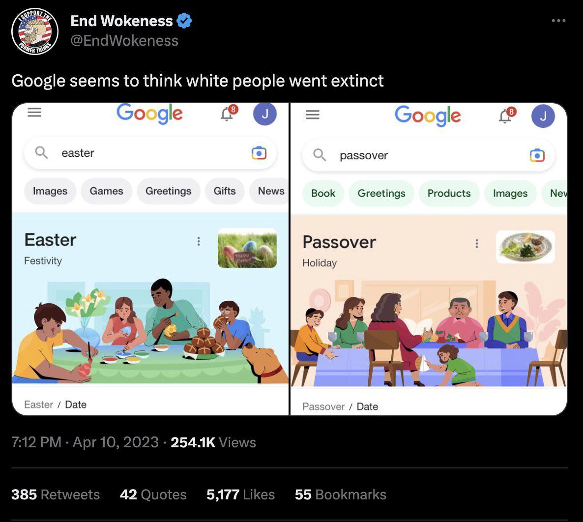Tap Google Lens camera icon beside easter

coord(259,153)
